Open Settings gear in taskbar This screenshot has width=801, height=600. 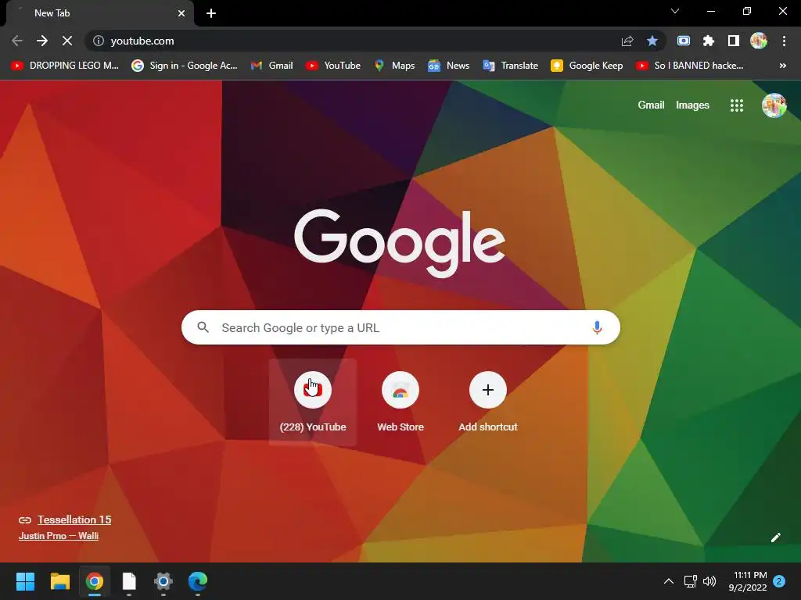pos(163,581)
